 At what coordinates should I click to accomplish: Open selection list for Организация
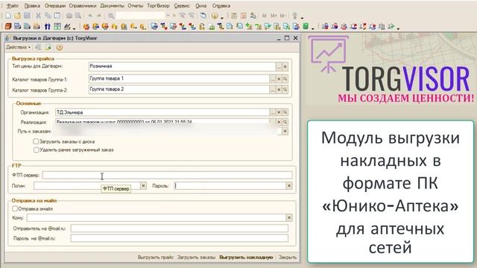[x=273, y=112]
